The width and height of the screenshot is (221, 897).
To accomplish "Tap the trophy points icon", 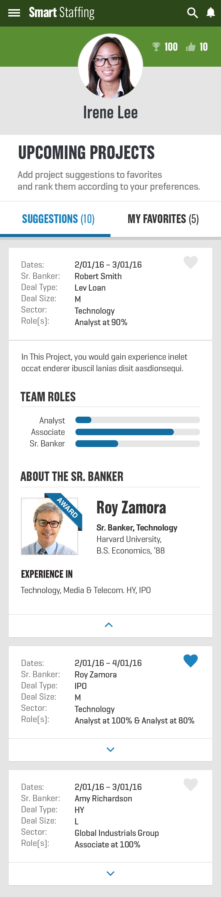I will [156, 47].
